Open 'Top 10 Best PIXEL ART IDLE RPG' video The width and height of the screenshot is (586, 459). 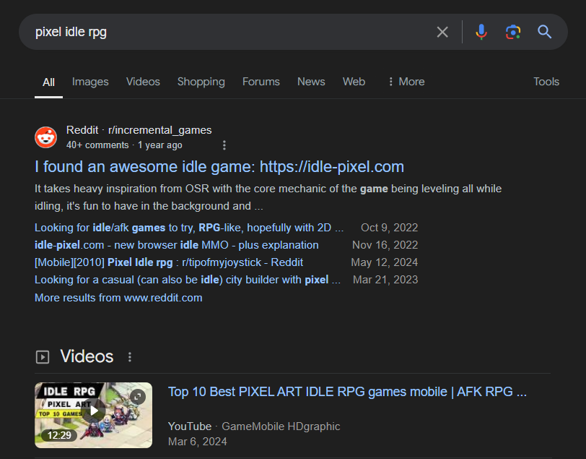(x=347, y=392)
